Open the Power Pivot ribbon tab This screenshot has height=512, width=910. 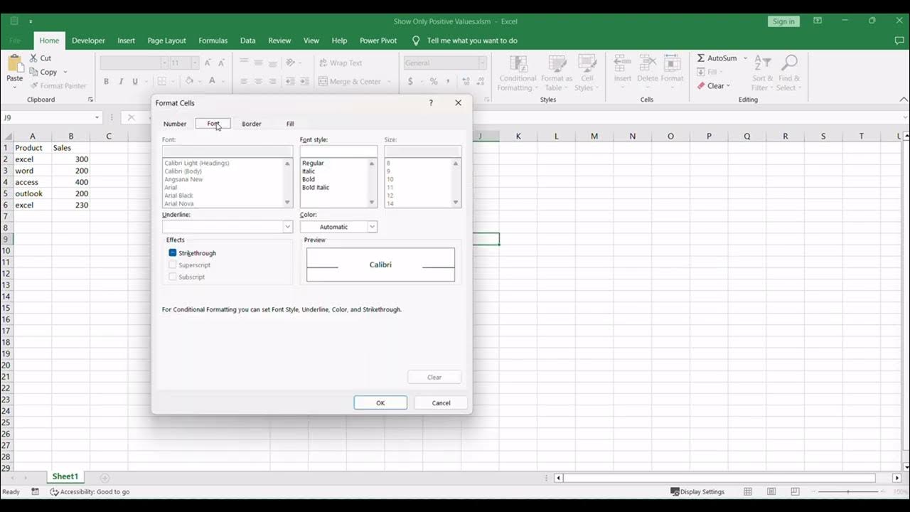(x=378, y=41)
